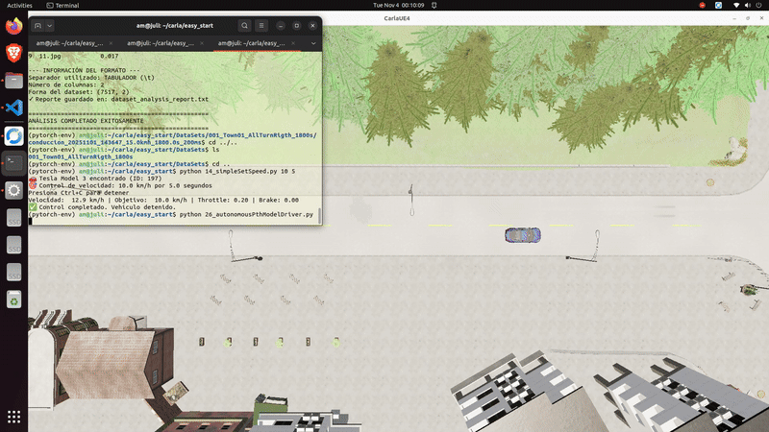Expand the new tab dropdown arrow
The width and height of the screenshot is (769, 432).
click(50, 26)
